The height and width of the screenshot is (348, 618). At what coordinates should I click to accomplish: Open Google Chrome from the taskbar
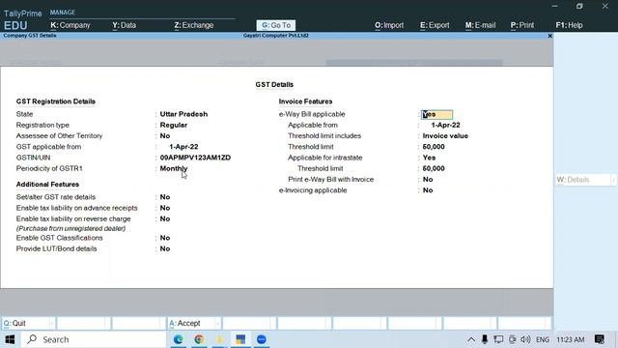pos(199,339)
